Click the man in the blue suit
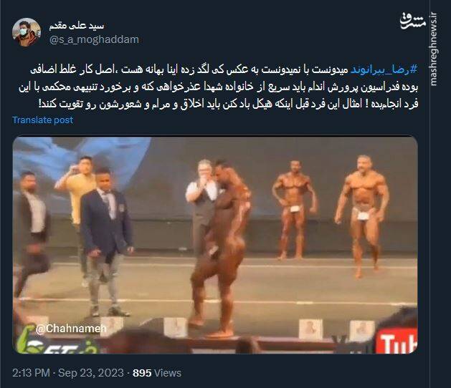This screenshot has width=451, height=388. coord(107,242)
